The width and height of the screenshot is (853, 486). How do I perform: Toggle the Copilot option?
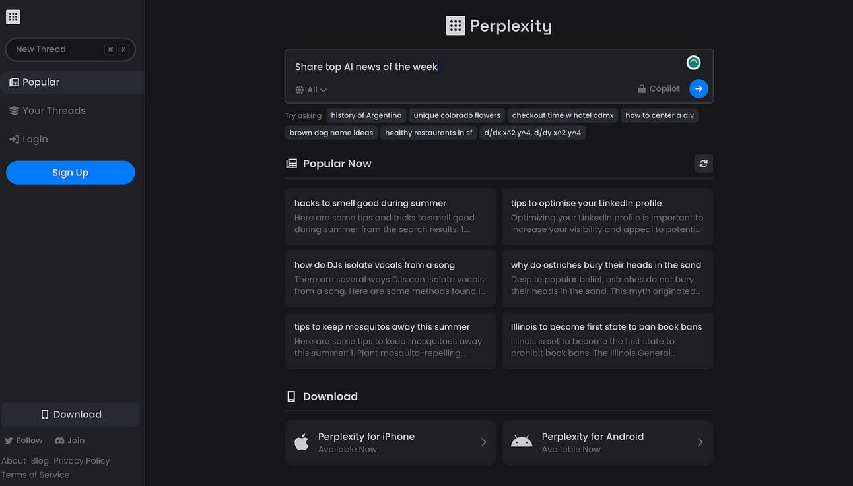click(x=658, y=88)
